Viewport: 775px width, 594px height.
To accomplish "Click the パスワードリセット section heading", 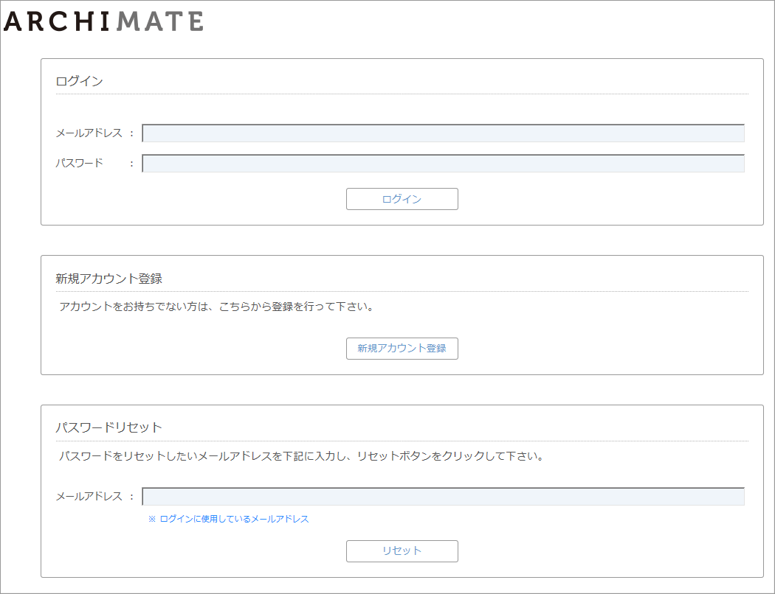I will 108,427.
